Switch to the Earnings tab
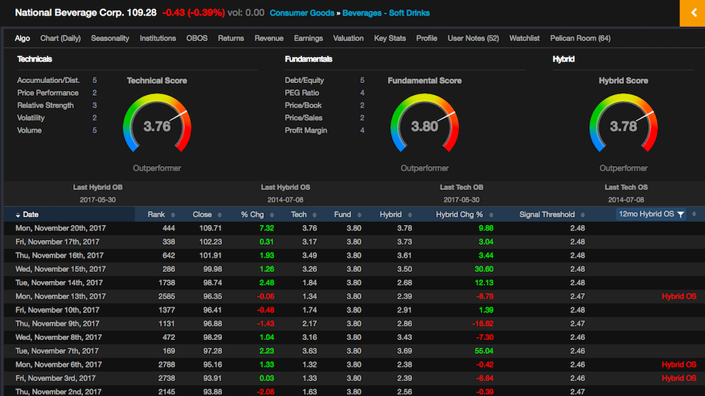Viewport: 705px width, 396px height. pyautogui.click(x=309, y=38)
